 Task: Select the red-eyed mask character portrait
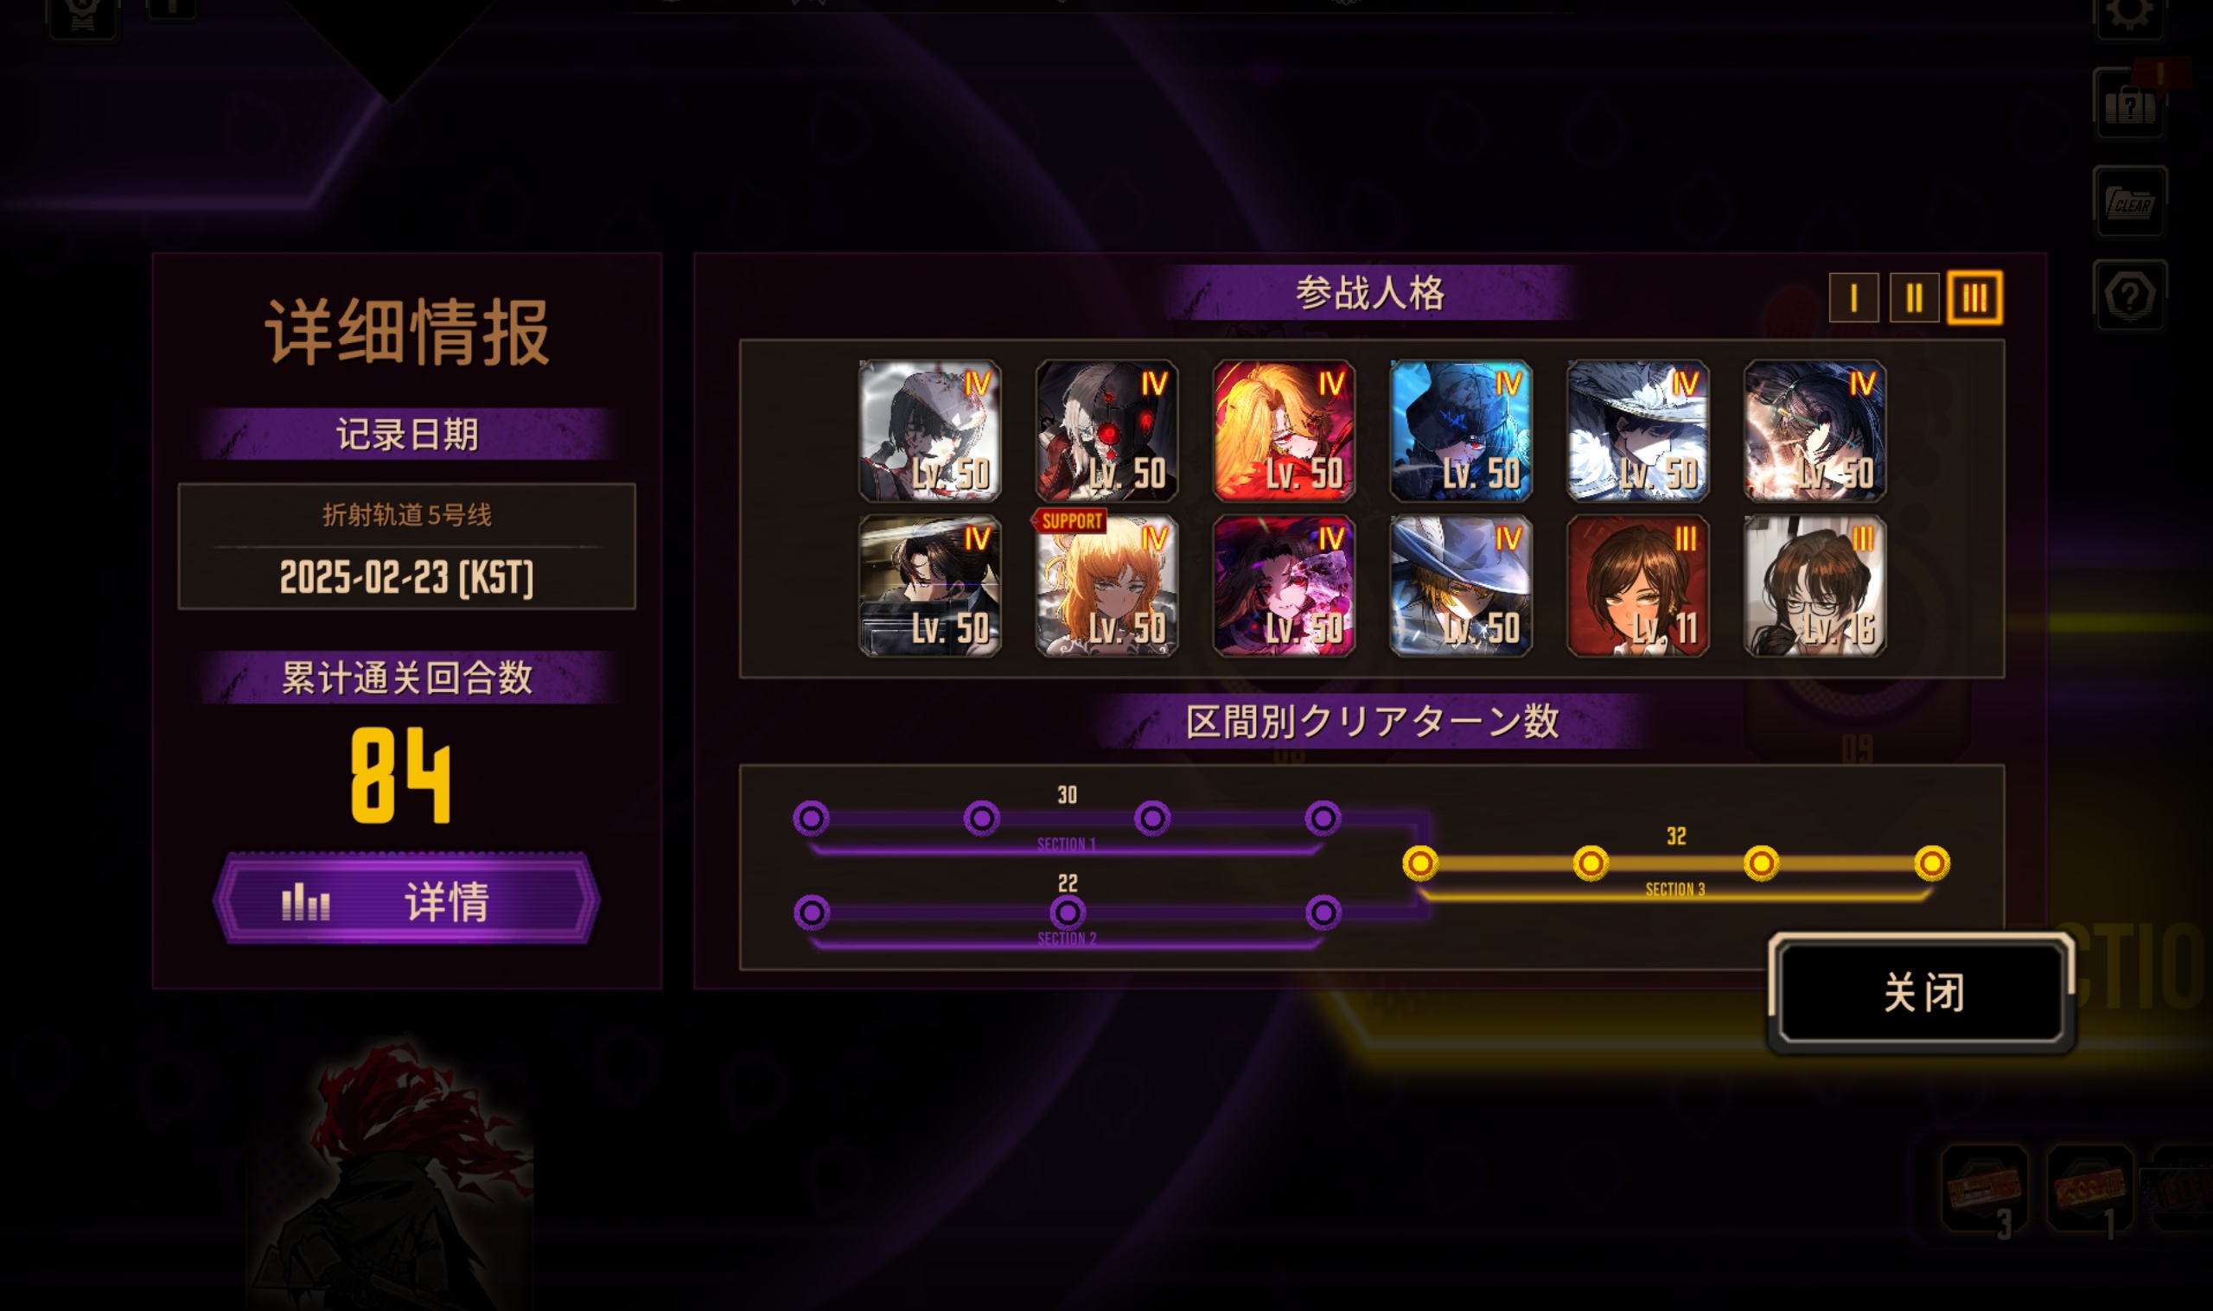(x=1106, y=430)
